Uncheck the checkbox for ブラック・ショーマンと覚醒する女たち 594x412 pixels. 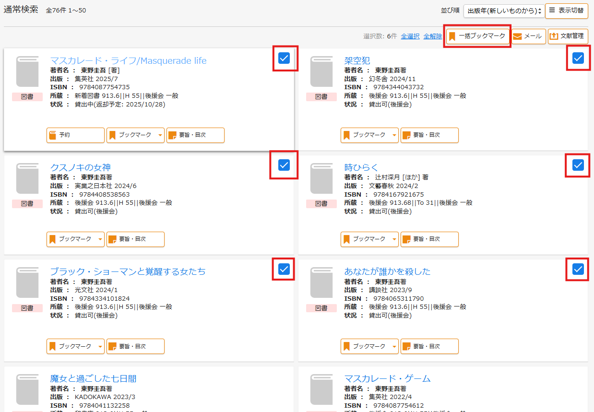tap(284, 269)
